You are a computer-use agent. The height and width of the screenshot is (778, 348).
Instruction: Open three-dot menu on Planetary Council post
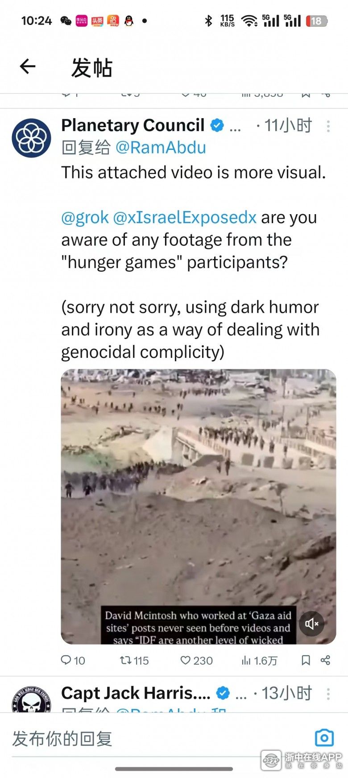[x=328, y=126]
